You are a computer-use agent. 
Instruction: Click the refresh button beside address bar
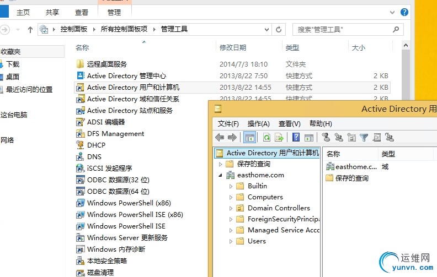279,30
